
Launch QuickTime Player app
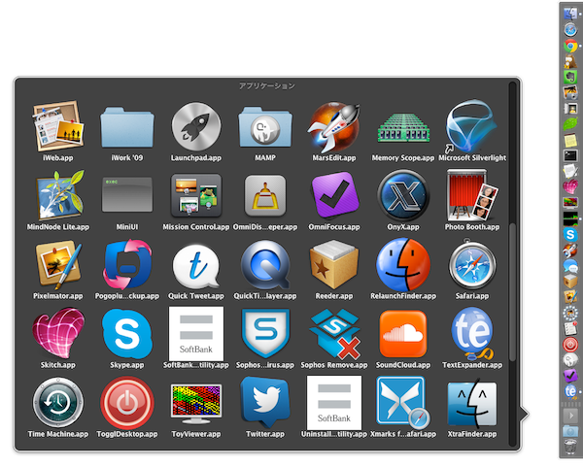tap(265, 264)
